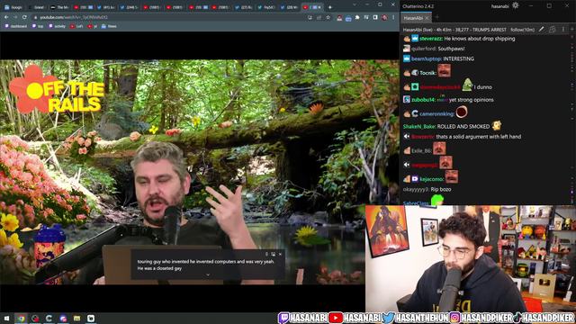Click the hasanabi account name in Chatterino
Screen dimensions: 576x324
pos(500,6)
